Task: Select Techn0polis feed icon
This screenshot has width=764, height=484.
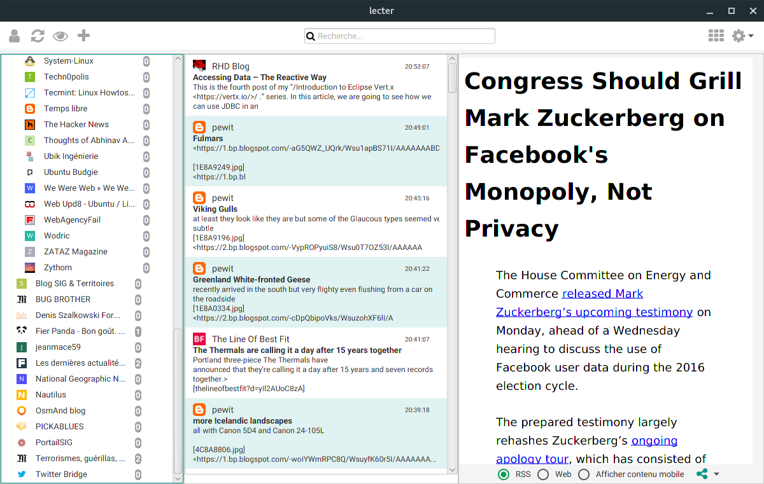Action: (29, 77)
